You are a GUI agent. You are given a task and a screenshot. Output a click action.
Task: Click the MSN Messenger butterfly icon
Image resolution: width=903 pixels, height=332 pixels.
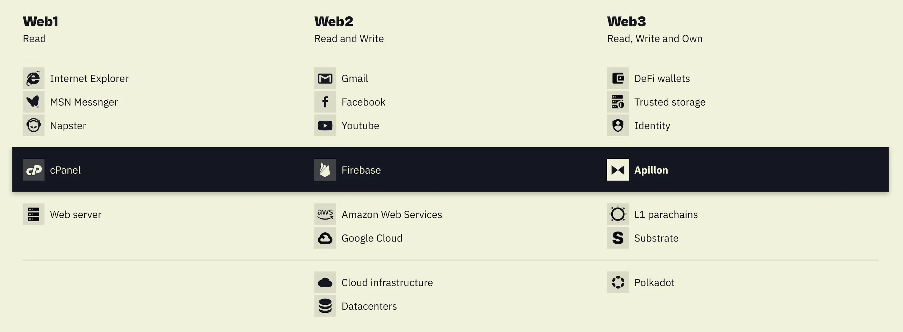tap(34, 102)
